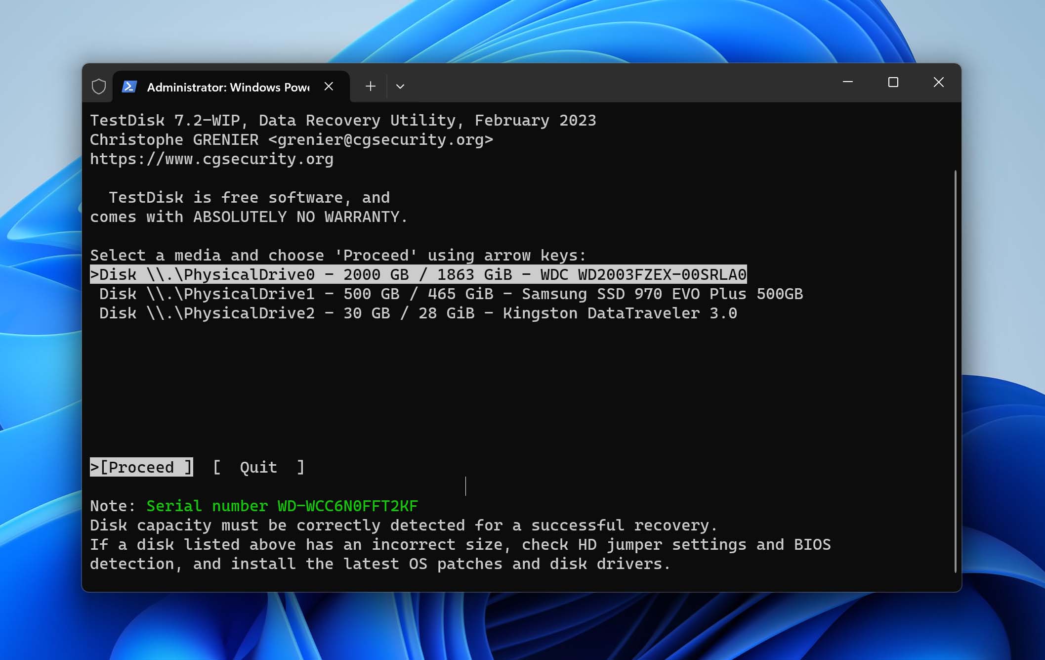
Task: Close the Administrator PowerShell tab
Action: (329, 87)
